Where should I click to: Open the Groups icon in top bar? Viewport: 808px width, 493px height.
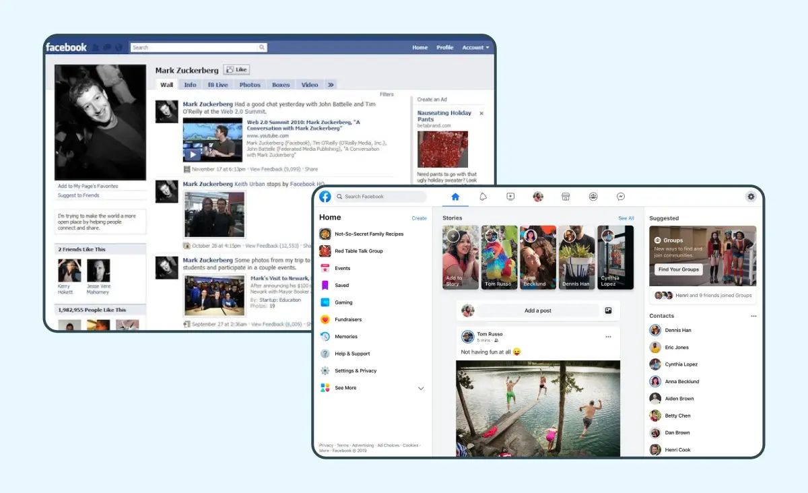coord(593,197)
